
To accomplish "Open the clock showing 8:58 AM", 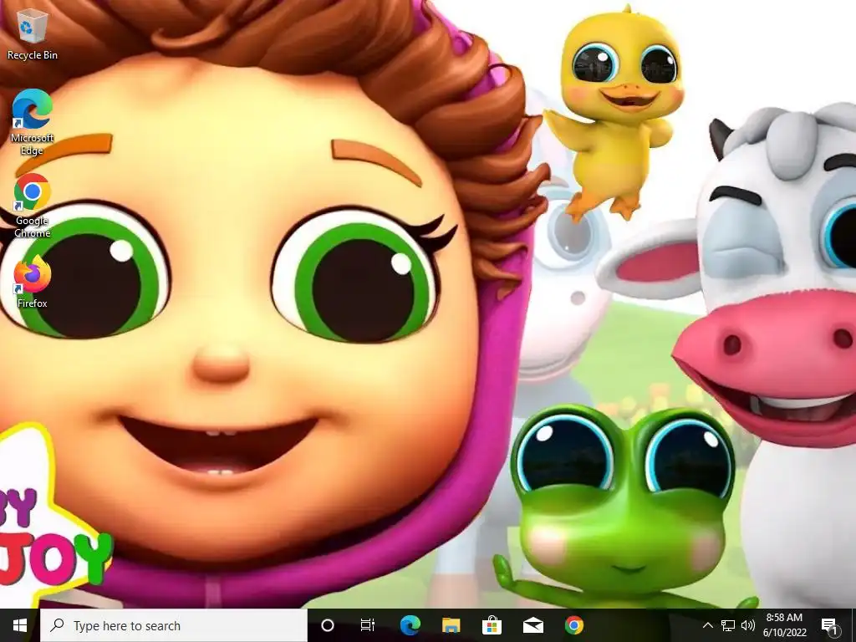I will 784,625.
